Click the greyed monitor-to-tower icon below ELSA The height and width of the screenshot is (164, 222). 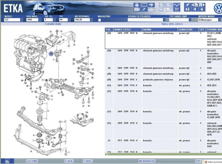pyautogui.click(x=162, y=9)
